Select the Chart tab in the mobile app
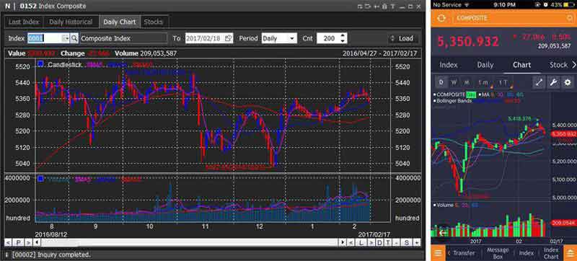This screenshot has width=577, height=261. [521, 65]
